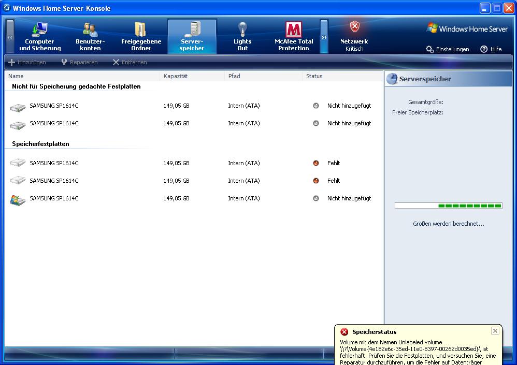Click the second Fehlt red status indicator
517x365 pixels.
pos(316,181)
